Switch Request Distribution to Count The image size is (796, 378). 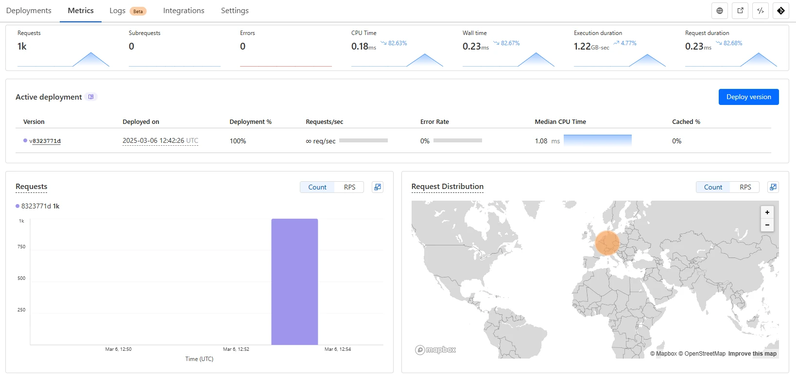pos(713,187)
